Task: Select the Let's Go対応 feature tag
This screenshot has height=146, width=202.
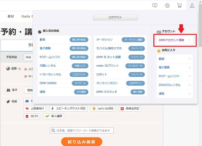Action: point(103,109)
